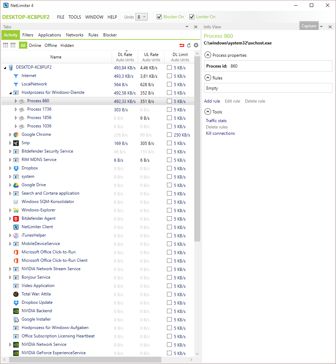Image resolution: width=336 pixels, height=364 pixels.
Task: Click the Google Chrome icon
Action: click(16, 135)
